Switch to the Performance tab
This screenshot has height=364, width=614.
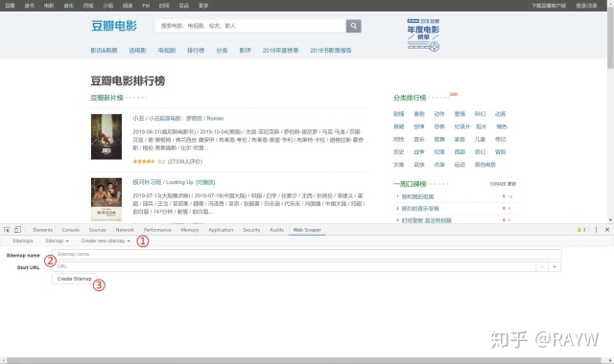pyautogui.click(x=157, y=230)
